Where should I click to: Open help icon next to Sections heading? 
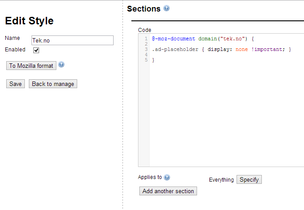[166, 8]
